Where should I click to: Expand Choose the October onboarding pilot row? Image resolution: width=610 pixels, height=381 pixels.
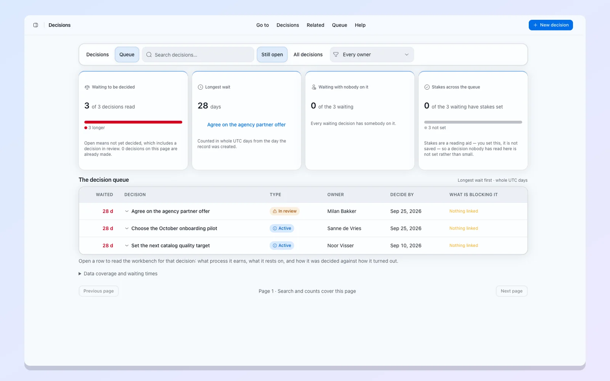(x=127, y=229)
